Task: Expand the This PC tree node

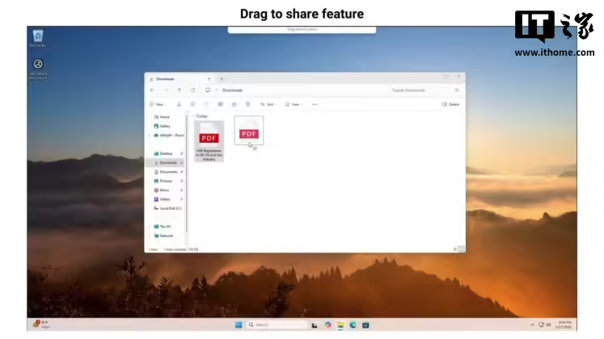Action: tap(150, 226)
